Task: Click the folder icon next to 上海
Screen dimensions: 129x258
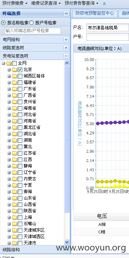Action: 15,217
